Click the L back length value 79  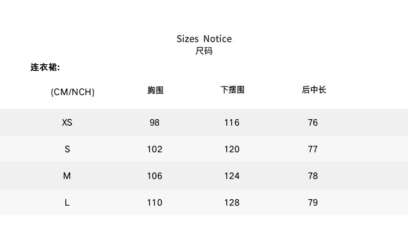(x=313, y=203)
